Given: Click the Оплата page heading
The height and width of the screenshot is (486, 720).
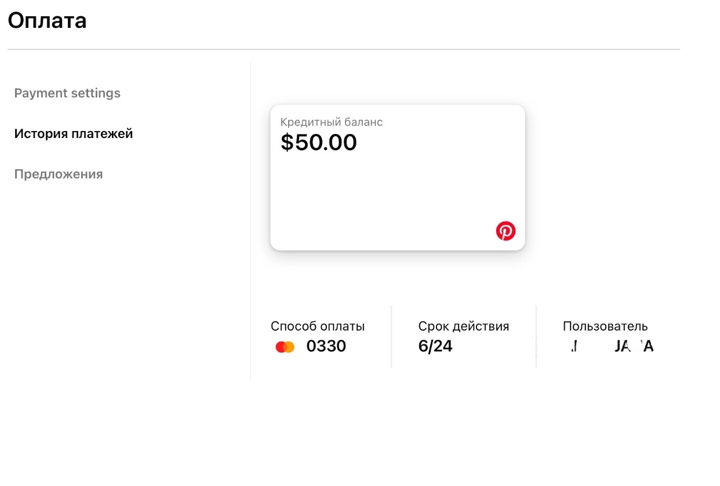Looking at the screenshot, I should (48, 21).
